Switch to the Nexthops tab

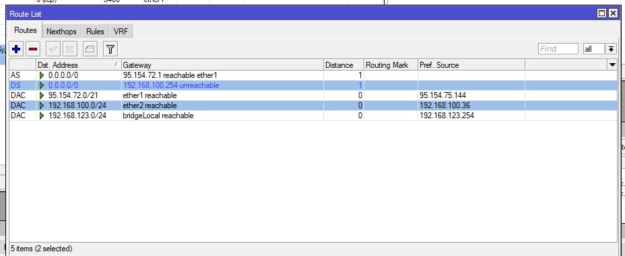tap(61, 31)
